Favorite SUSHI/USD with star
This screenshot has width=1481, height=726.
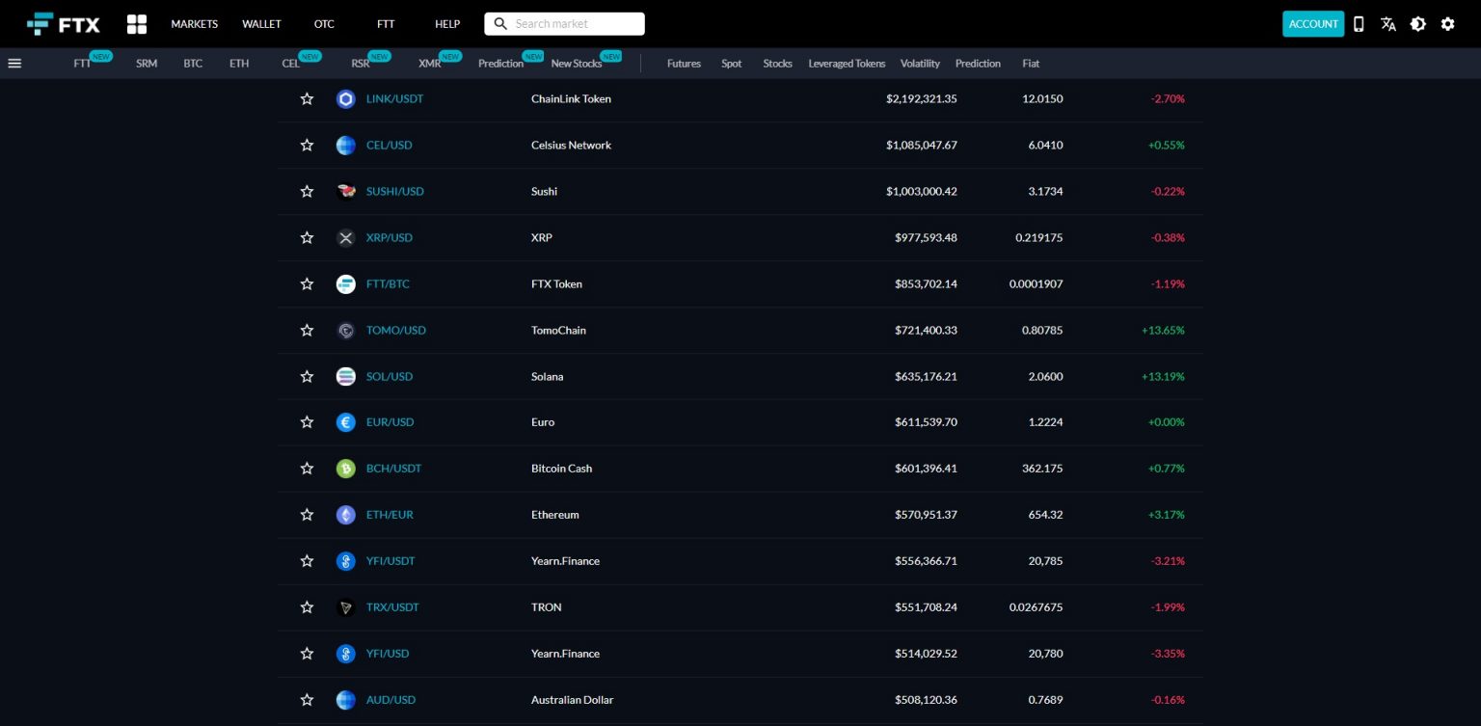click(x=307, y=192)
